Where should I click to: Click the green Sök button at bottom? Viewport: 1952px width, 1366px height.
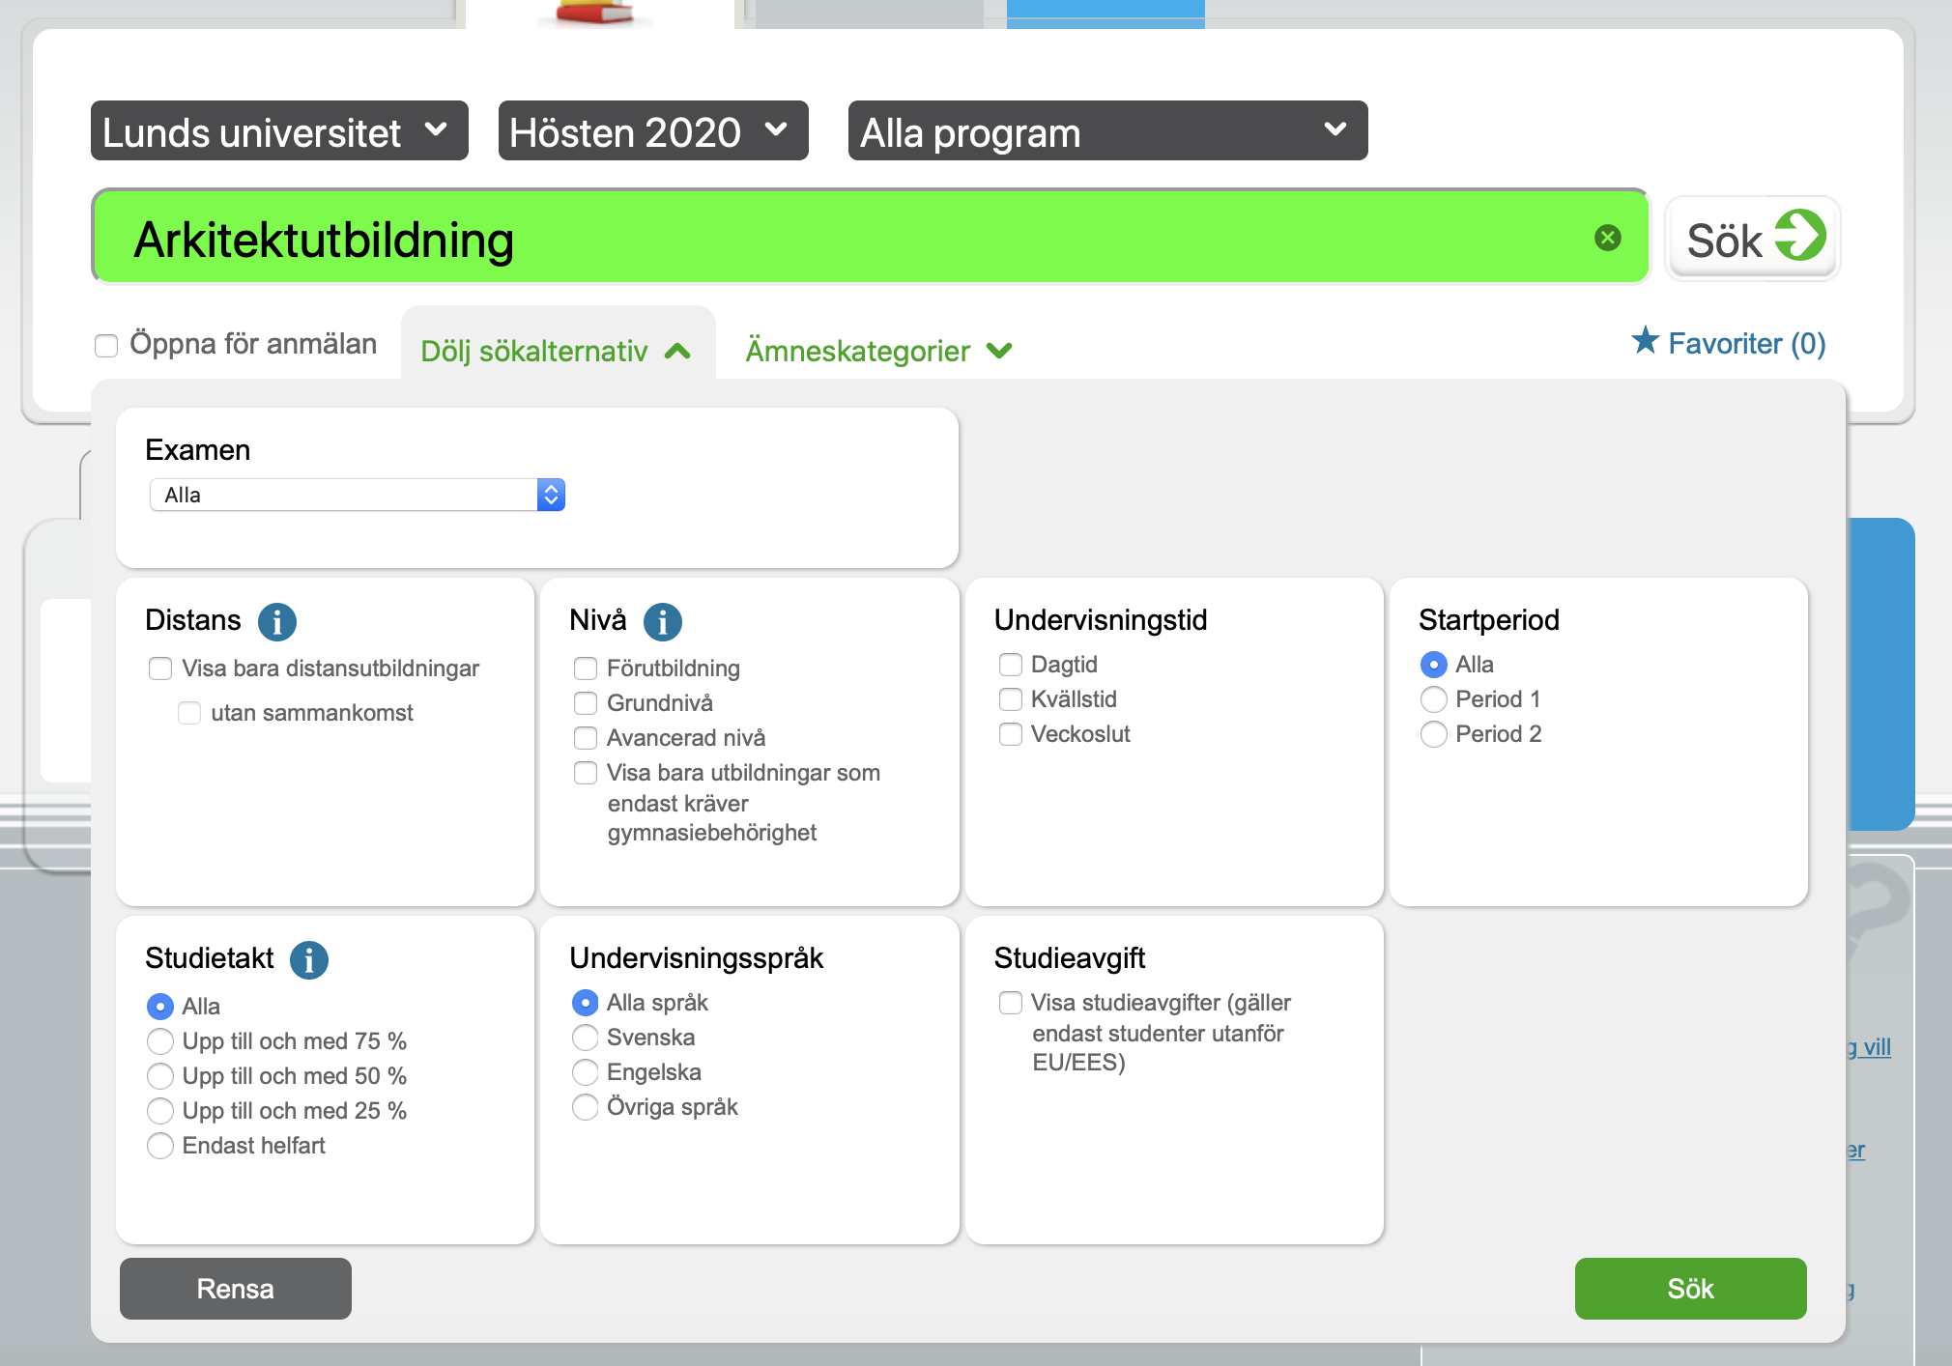1690,1289
